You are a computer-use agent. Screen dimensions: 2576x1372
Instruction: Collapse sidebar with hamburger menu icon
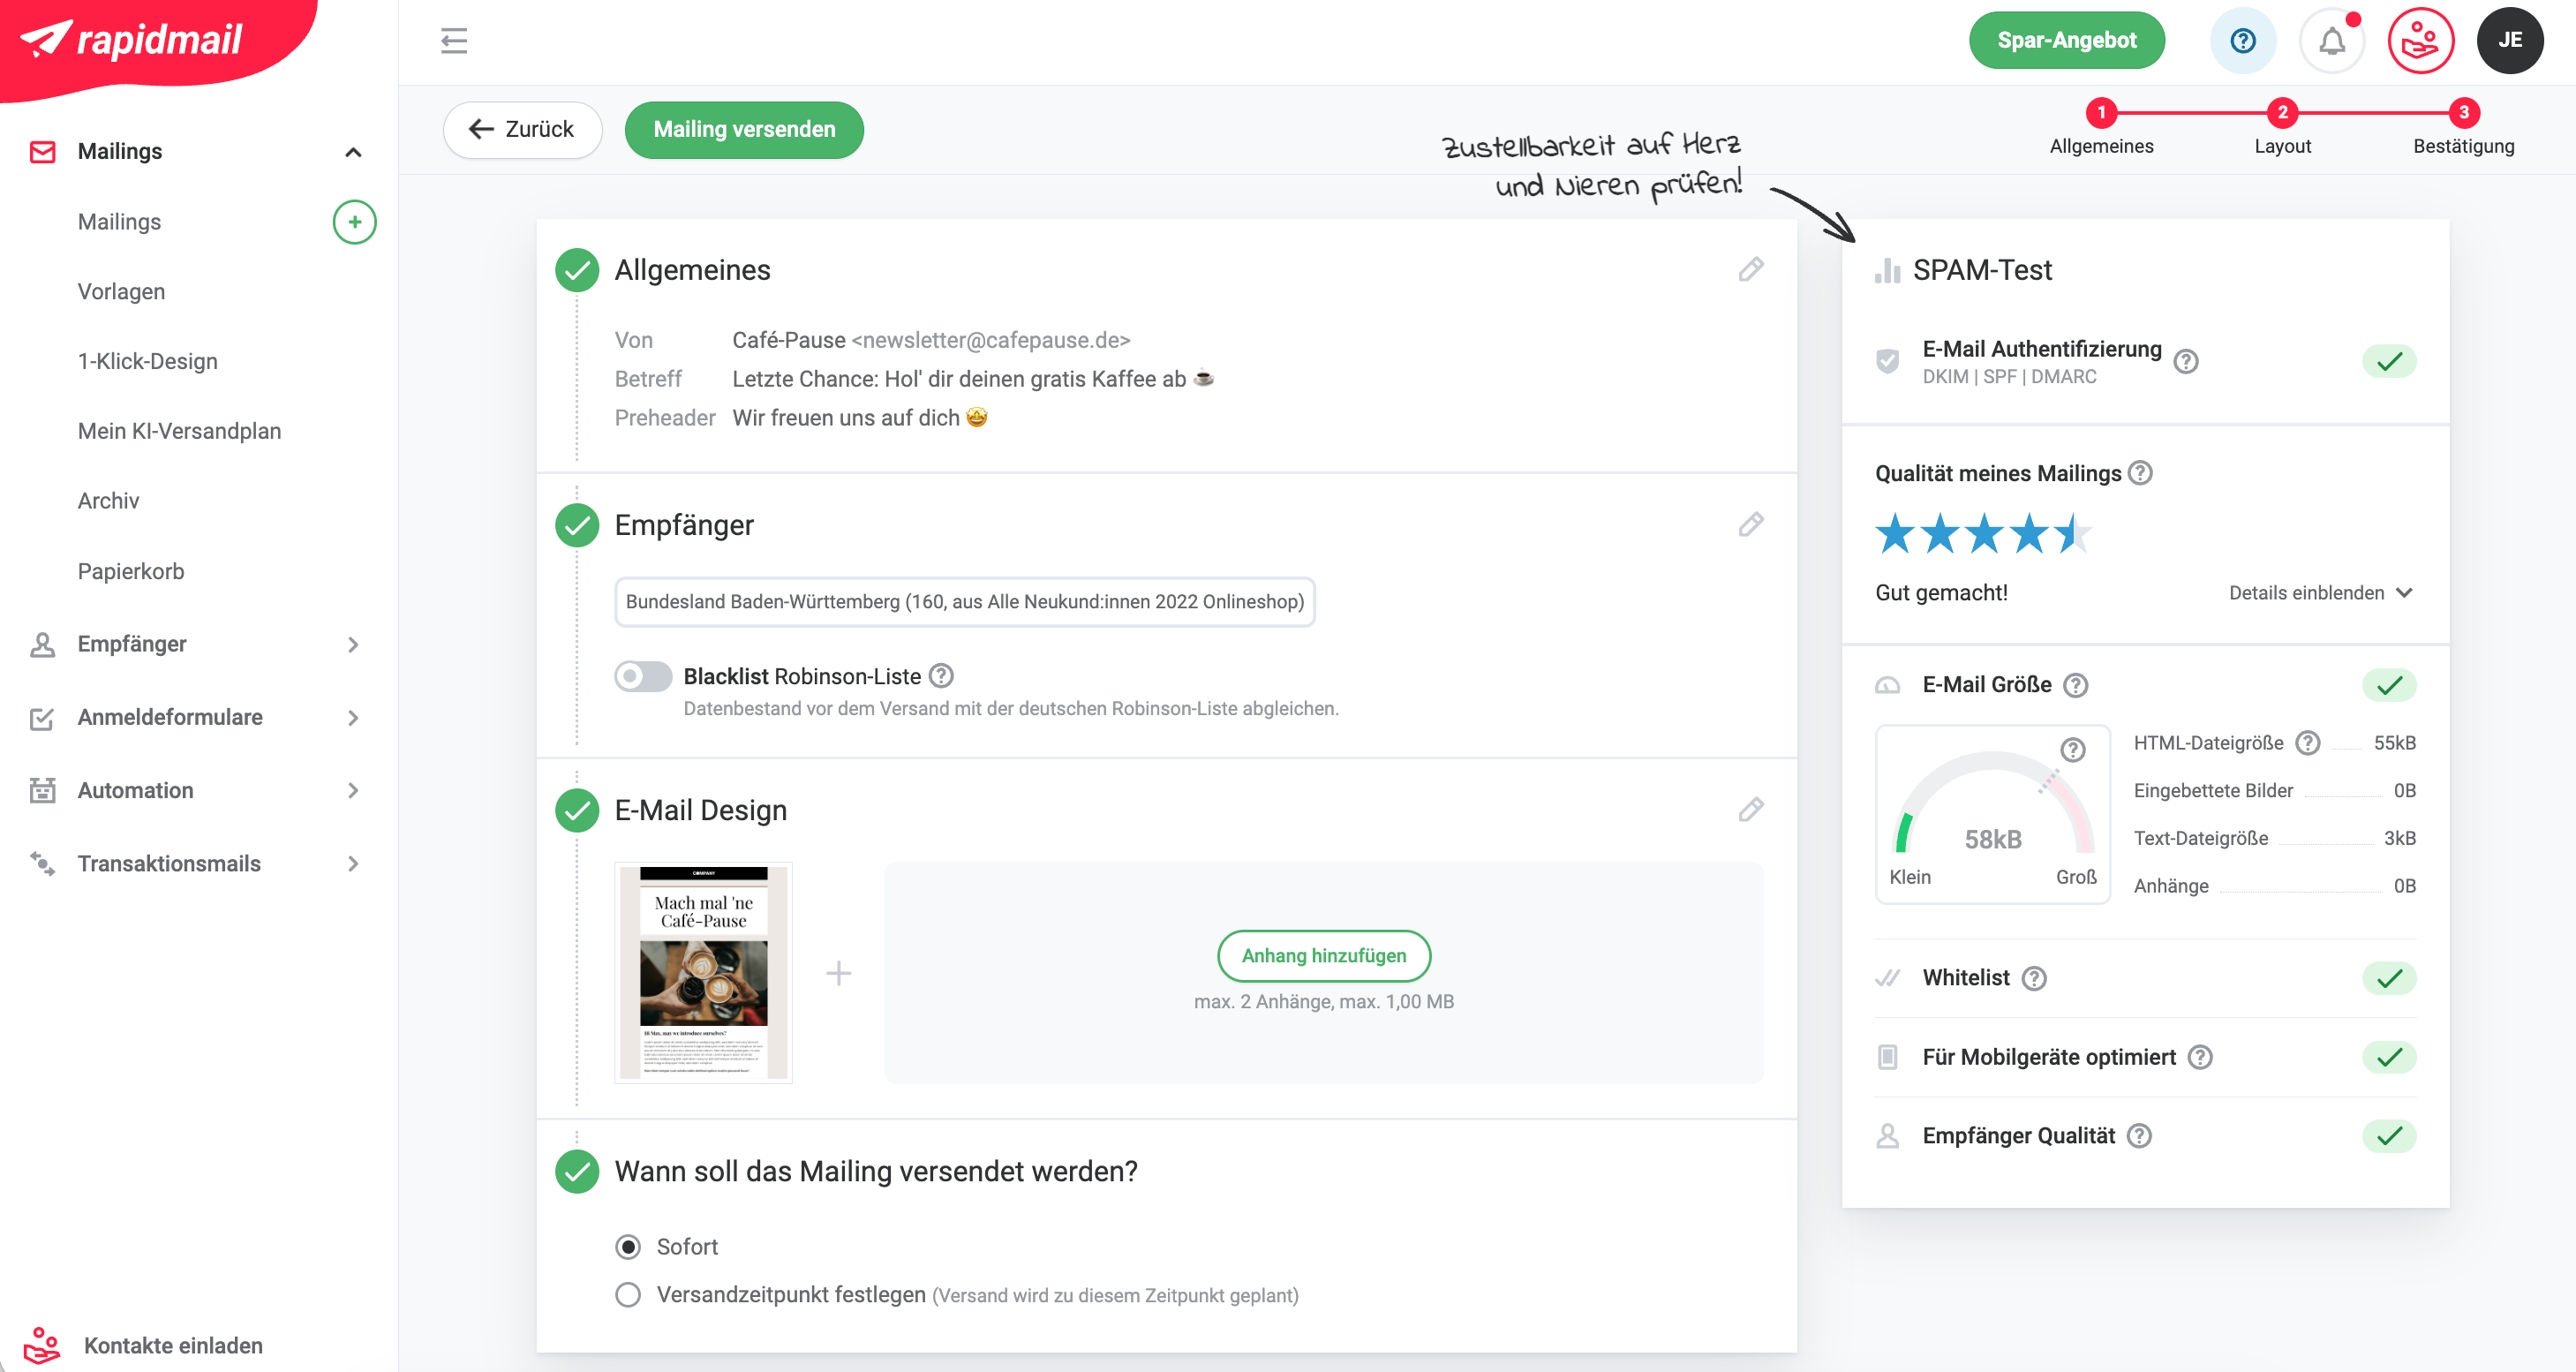pyautogui.click(x=454, y=41)
